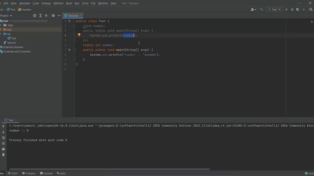Click run gutter arrow beside main method

point(70,50)
